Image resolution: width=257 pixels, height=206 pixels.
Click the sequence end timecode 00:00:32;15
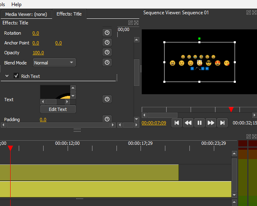[x=245, y=123]
